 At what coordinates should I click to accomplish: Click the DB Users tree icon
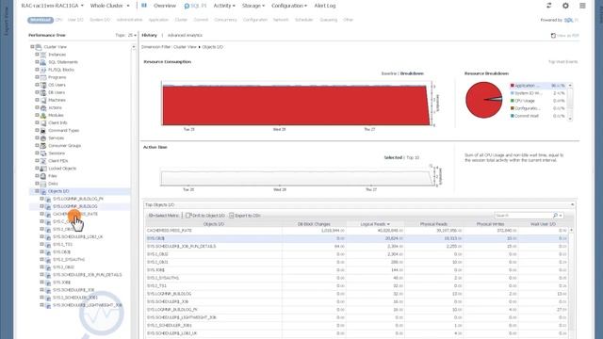(x=43, y=92)
